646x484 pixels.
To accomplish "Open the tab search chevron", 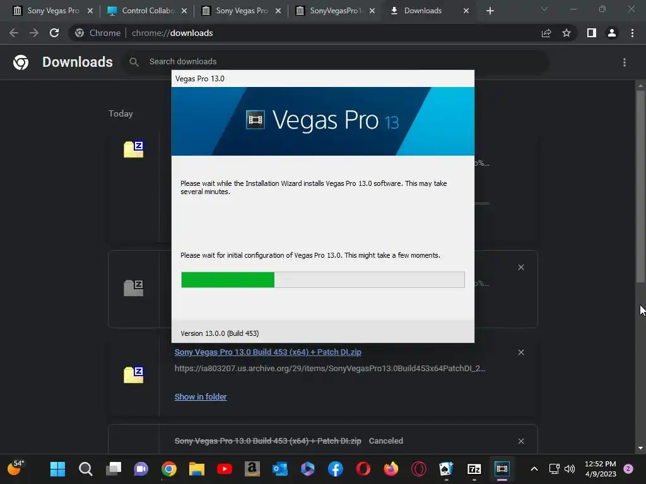I will pyautogui.click(x=544, y=9).
